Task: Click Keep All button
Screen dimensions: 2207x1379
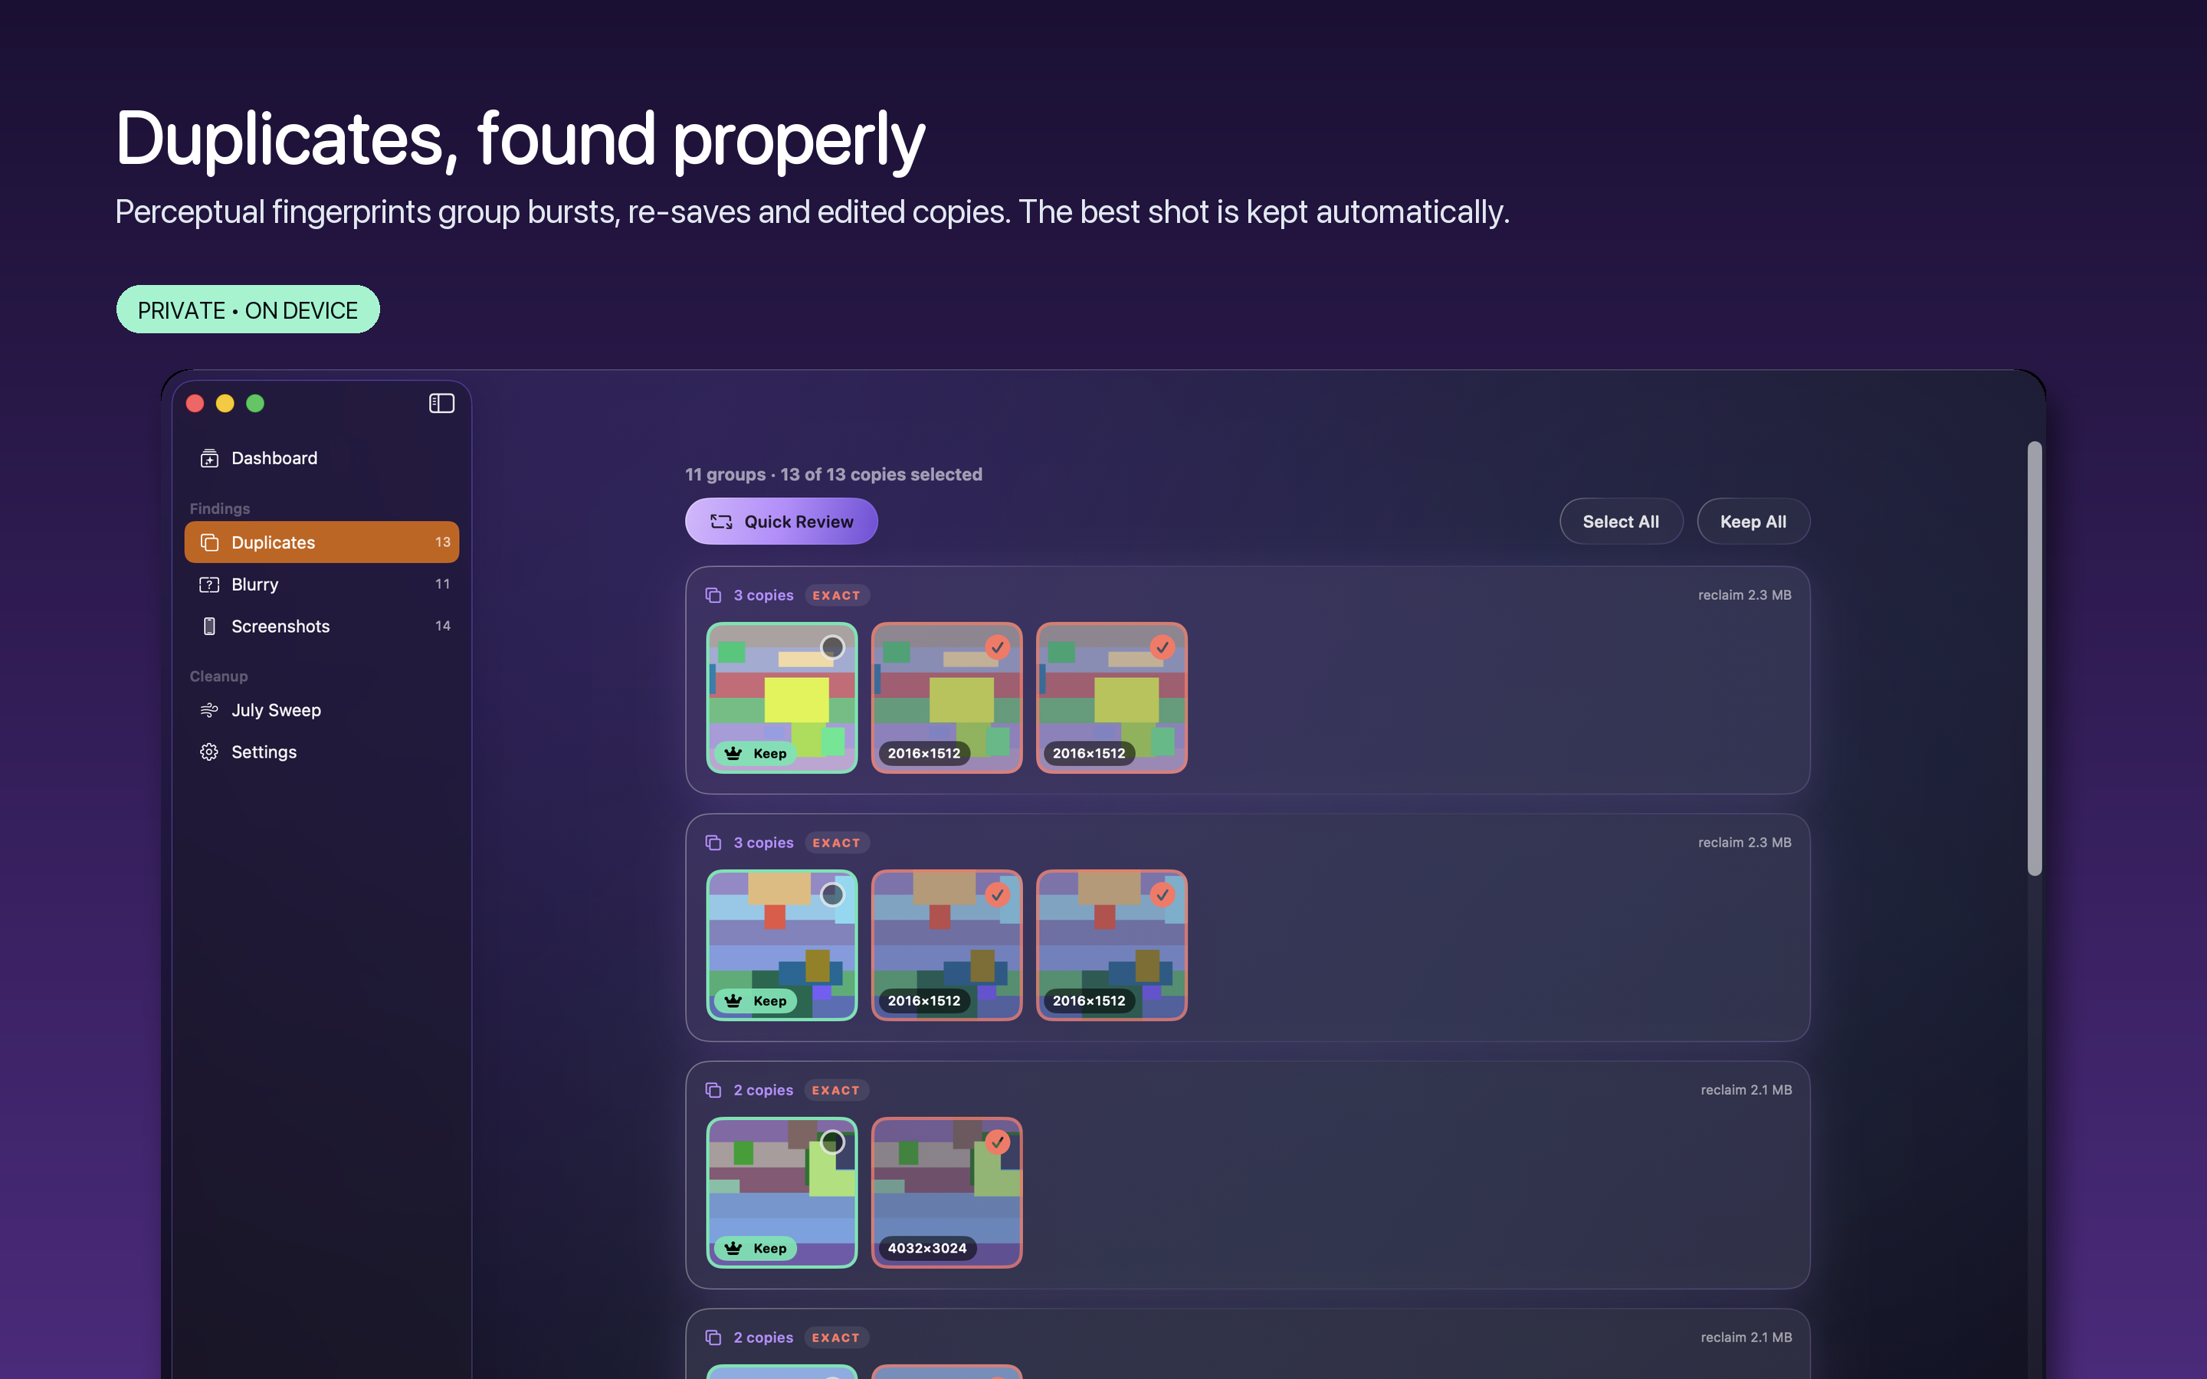Action: coord(1753,522)
